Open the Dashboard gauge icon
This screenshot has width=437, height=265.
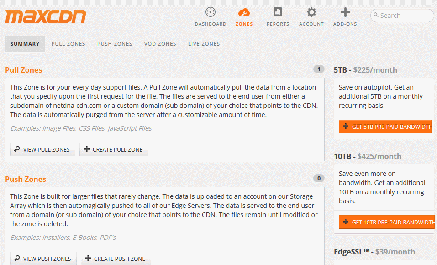click(211, 12)
